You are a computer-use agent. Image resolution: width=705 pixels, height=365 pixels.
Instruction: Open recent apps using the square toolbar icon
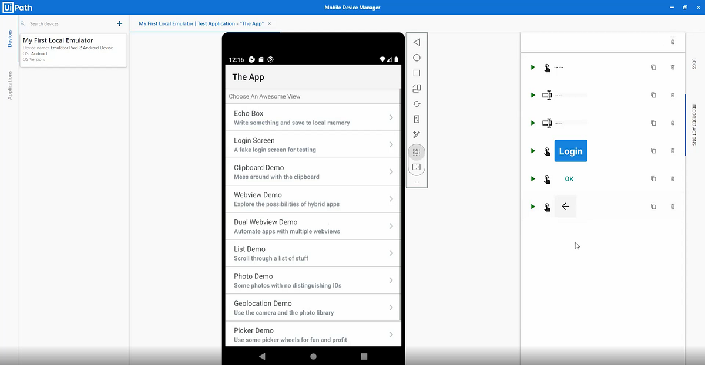(x=417, y=73)
